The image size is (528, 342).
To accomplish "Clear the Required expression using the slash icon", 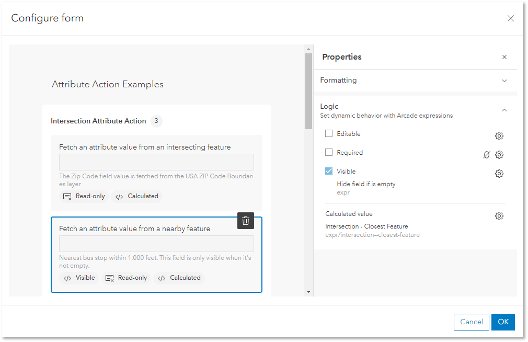I will coord(486,154).
